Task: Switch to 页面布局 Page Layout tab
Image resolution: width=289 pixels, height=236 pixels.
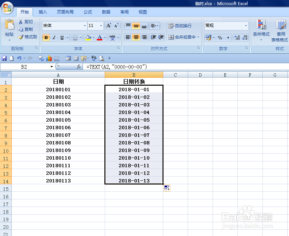Action: tap(65, 12)
